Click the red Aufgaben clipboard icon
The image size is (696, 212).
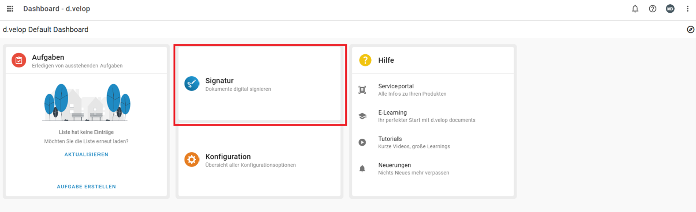(x=19, y=60)
